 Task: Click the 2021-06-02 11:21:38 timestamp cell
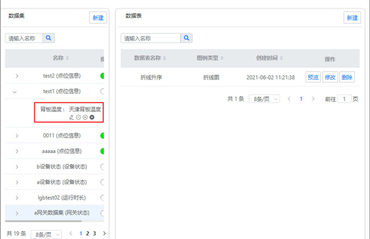(x=270, y=77)
